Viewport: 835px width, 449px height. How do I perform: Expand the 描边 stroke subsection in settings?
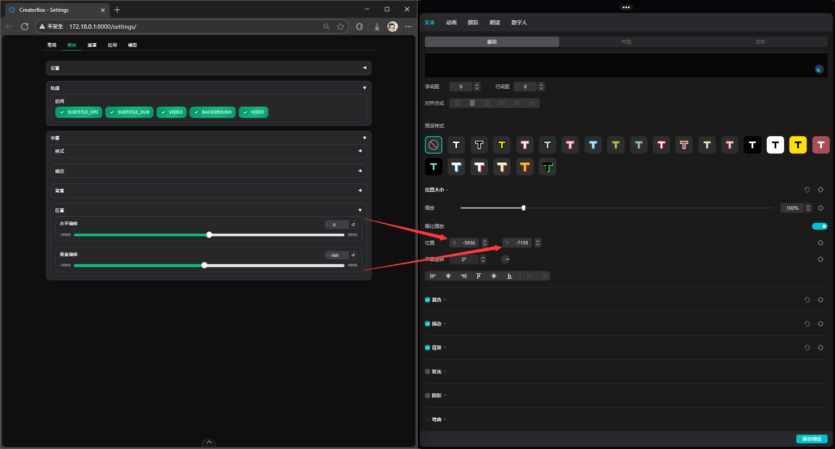pyautogui.click(x=209, y=171)
